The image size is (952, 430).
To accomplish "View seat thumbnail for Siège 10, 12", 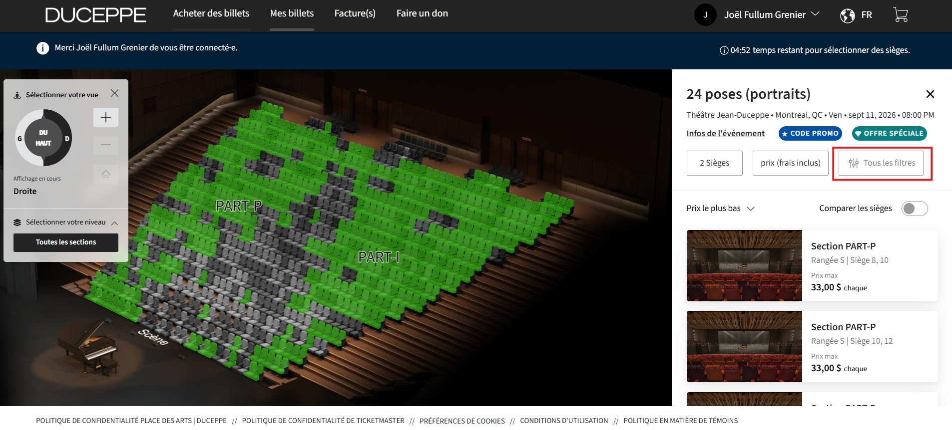I will [744, 347].
